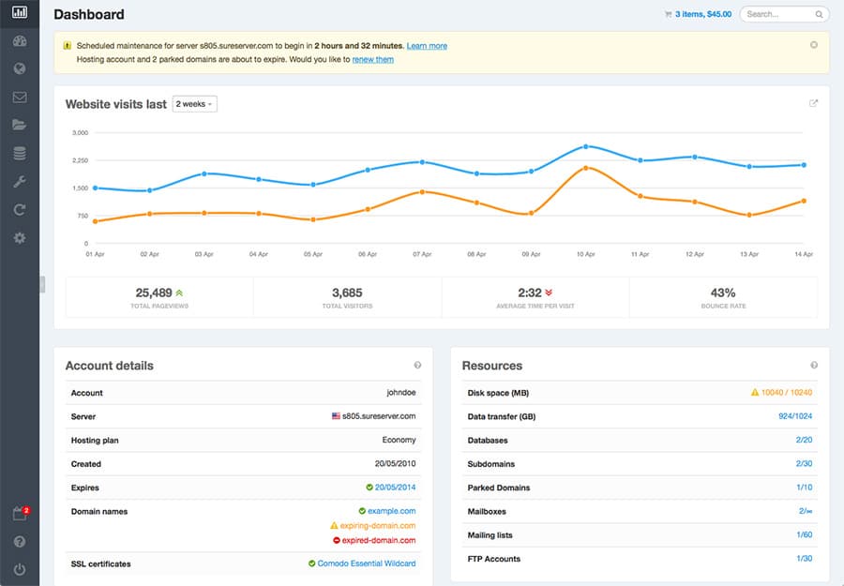Image resolution: width=844 pixels, height=586 pixels.
Task: Click the globe domains icon in sidebar
Action: 20,68
